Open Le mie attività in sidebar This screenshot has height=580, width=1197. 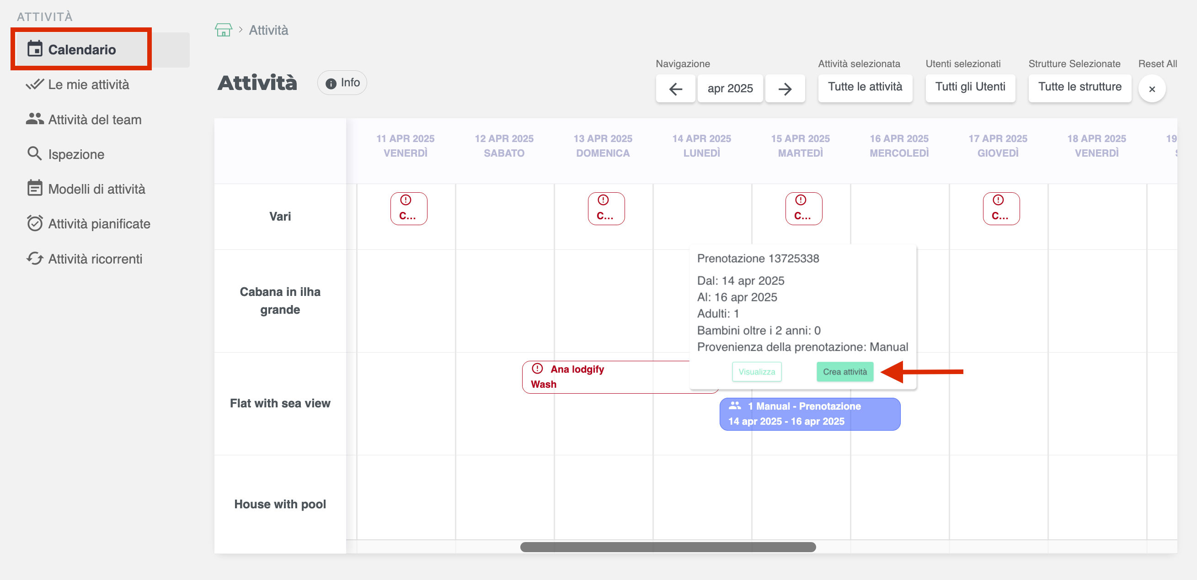(x=88, y=84)
